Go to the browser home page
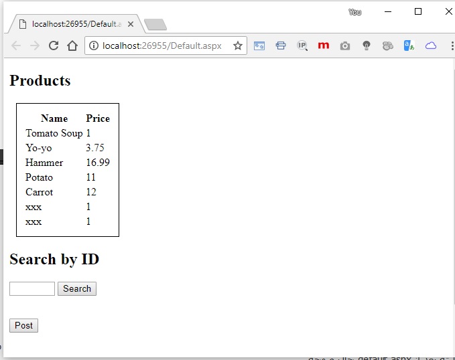The image size is (455, 360). point(72,46)
